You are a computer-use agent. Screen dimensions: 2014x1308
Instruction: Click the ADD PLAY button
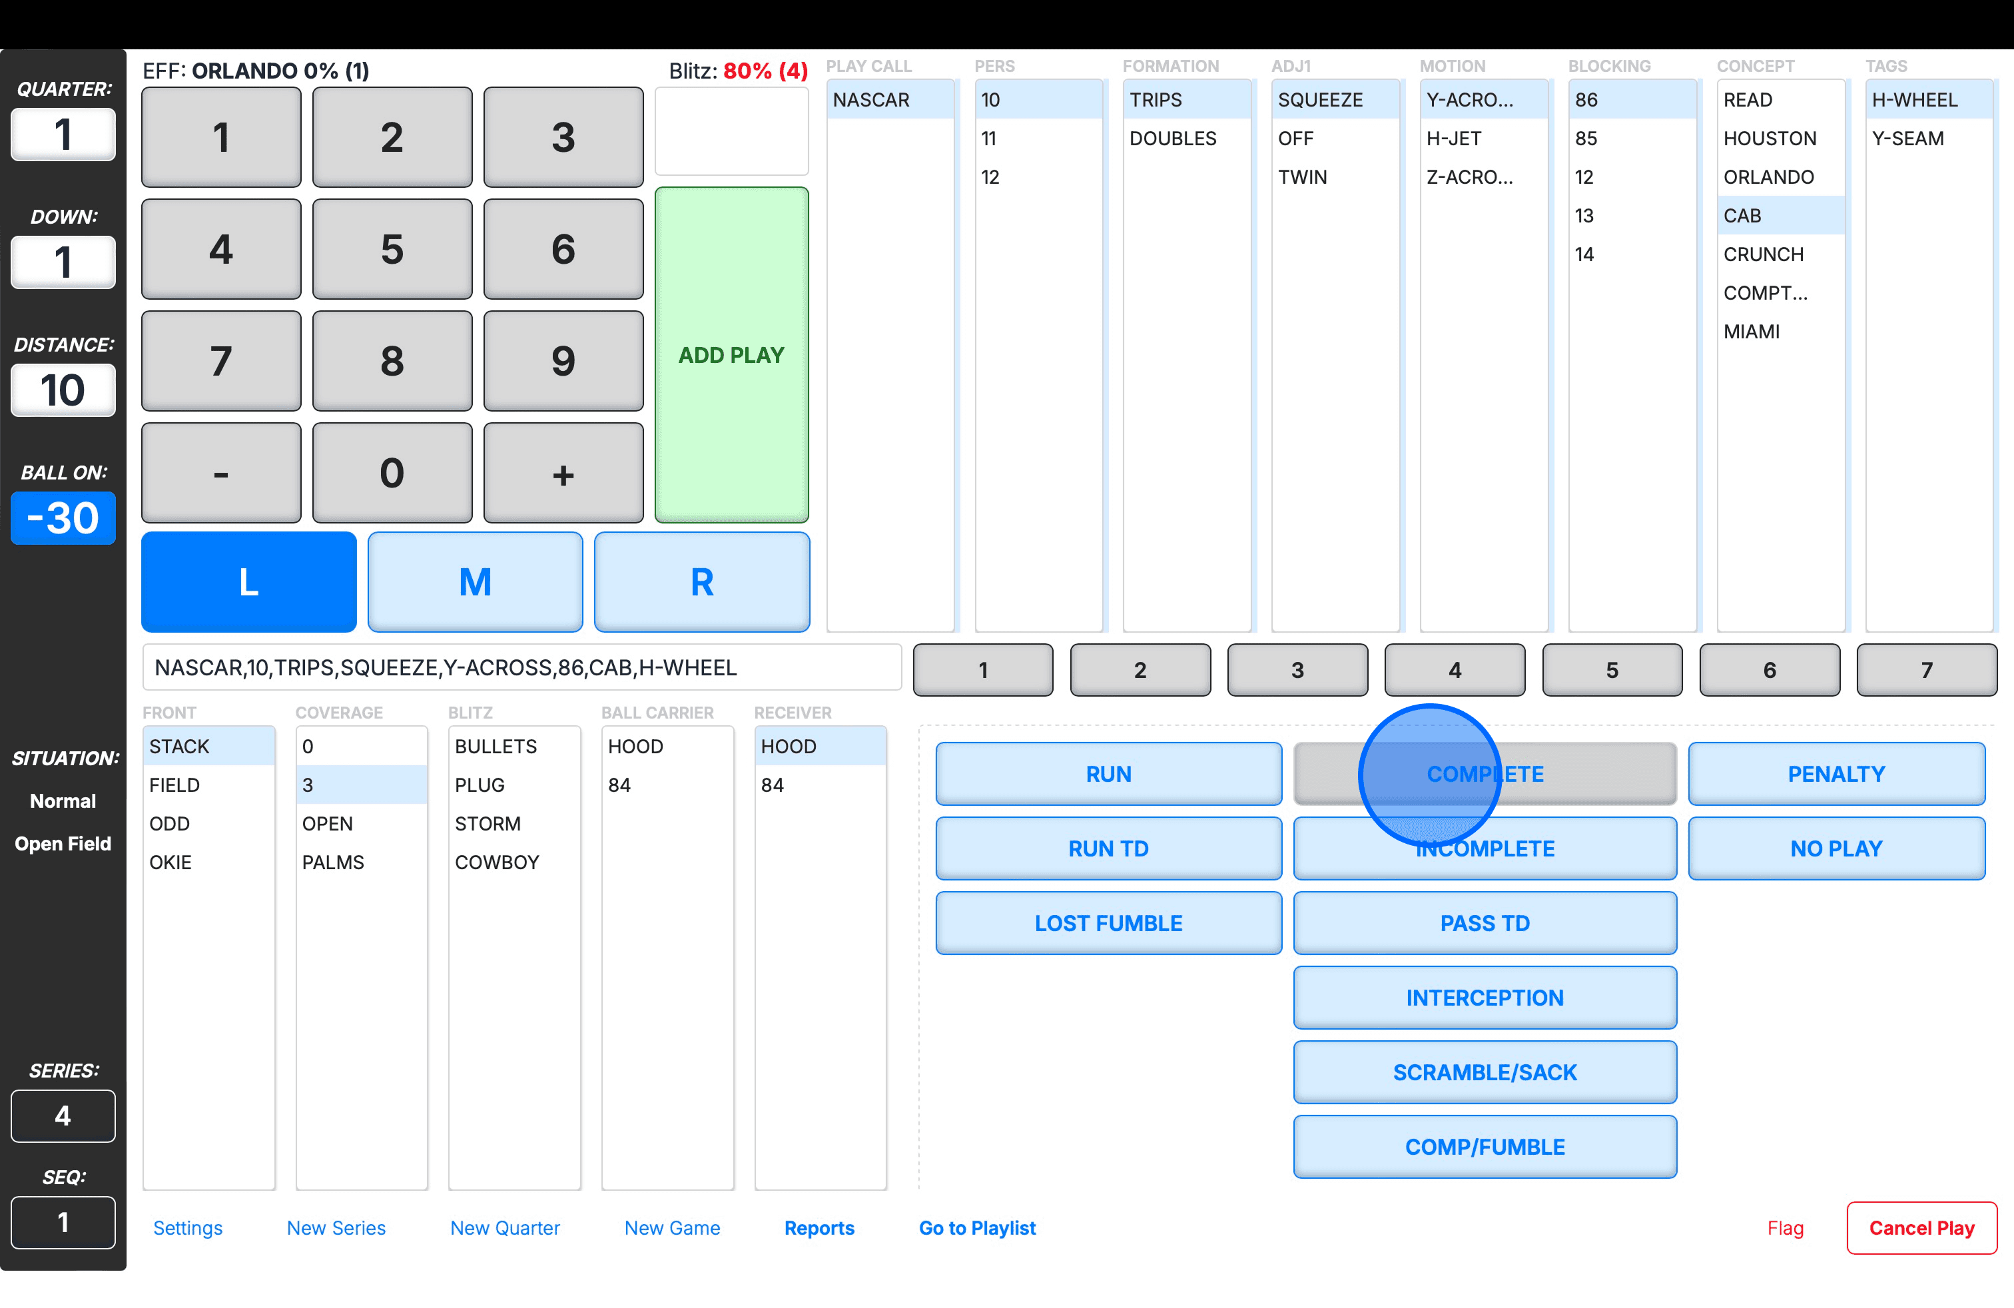pyautogui.click(x=732, y=354)
